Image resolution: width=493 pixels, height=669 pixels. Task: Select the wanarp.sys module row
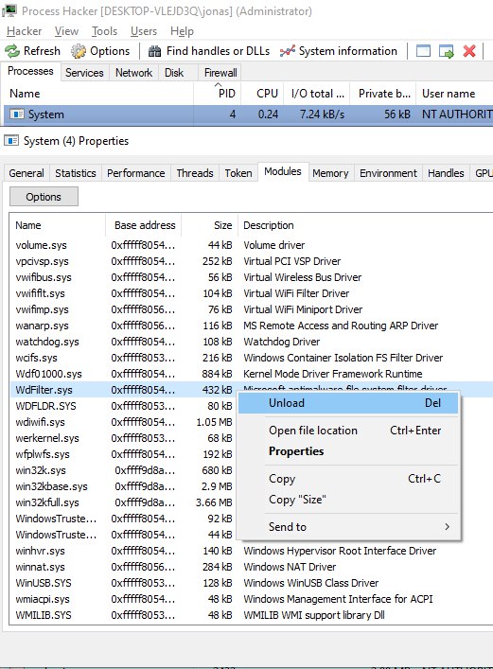click(251, 326)
